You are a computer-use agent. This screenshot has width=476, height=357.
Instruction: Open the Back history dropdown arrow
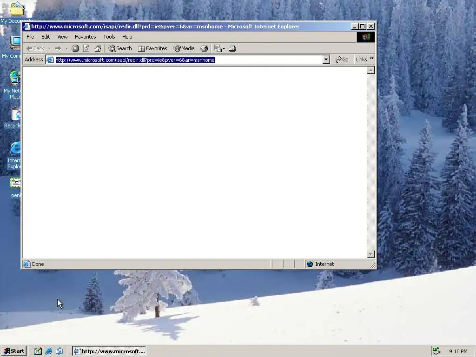[49, 48]
